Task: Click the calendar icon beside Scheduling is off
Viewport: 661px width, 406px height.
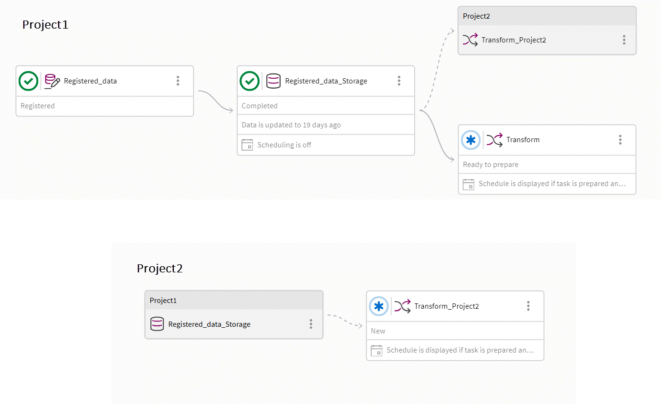Action: point(247,145)
